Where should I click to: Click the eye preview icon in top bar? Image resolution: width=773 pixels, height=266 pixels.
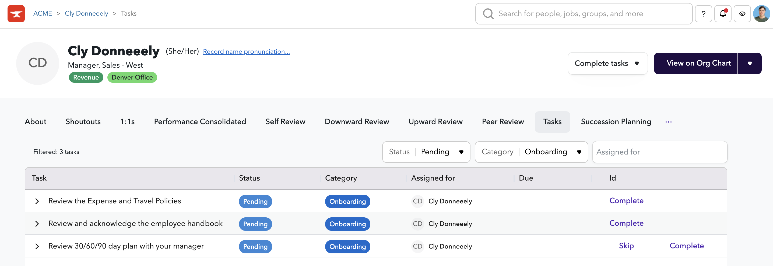tap(742, 13)
